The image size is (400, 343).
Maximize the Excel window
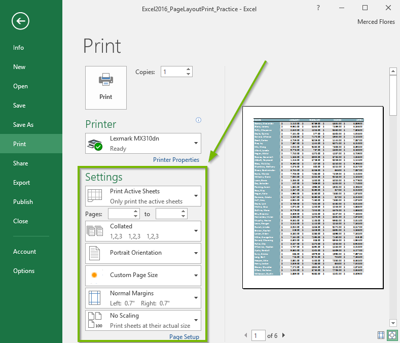[x=365, y=8]
